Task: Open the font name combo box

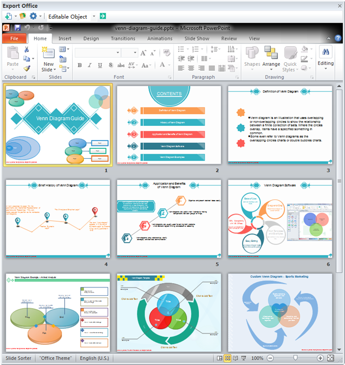Action: pos(98,53)
